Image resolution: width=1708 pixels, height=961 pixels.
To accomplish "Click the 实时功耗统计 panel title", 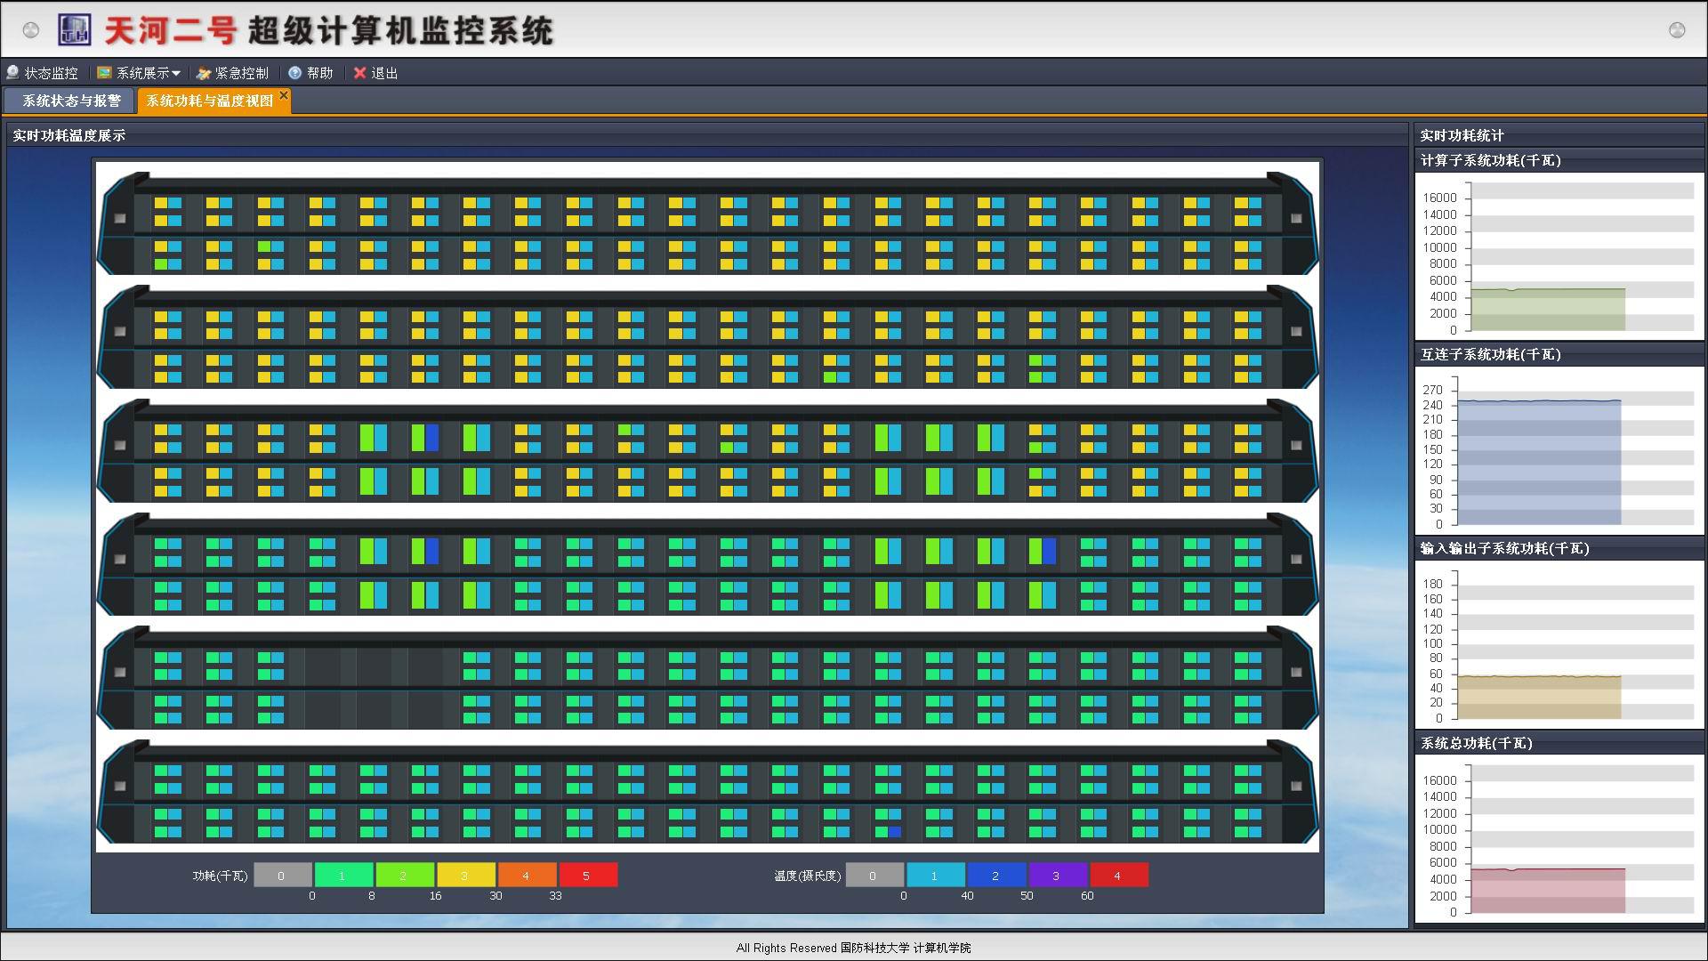I will click(x=1462, y=135).
